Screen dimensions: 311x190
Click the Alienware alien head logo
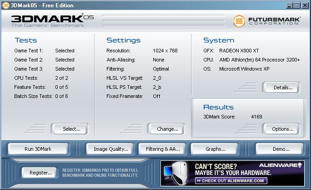click(300, 165)
